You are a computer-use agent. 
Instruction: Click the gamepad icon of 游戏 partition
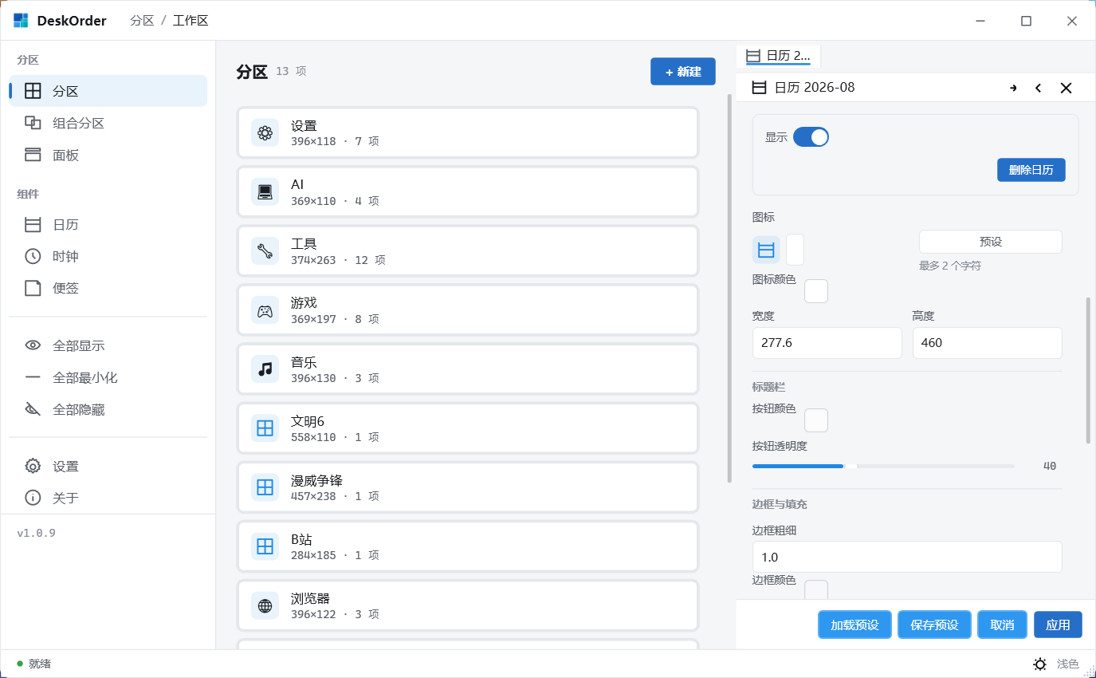tap(265, 309)
